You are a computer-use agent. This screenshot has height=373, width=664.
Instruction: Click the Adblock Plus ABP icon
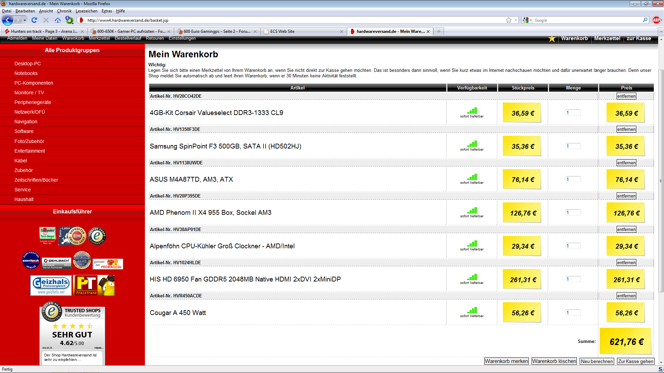(x=656, y=20)
